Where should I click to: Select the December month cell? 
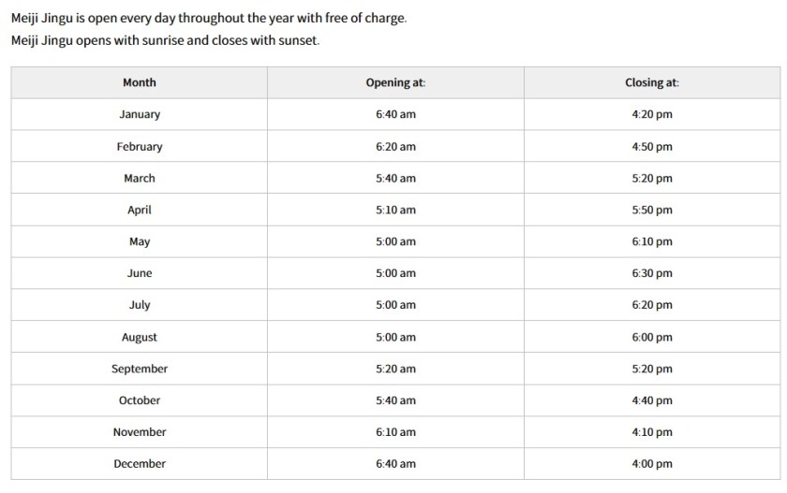point(140,463)
